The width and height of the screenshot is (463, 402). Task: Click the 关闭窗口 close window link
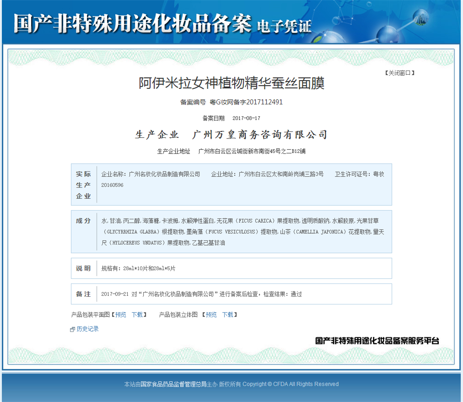[400, 73]
